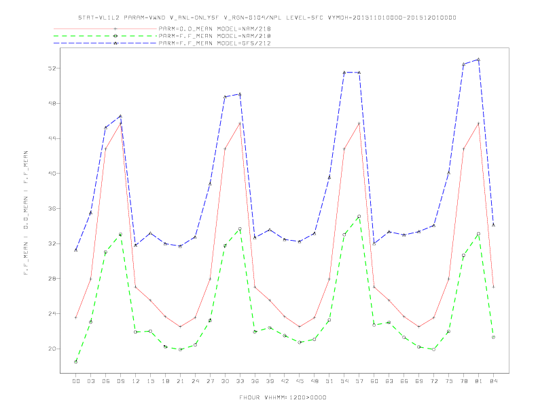
Task: Click the x-axis forecast hour label 12
Action: click(136, 381)
